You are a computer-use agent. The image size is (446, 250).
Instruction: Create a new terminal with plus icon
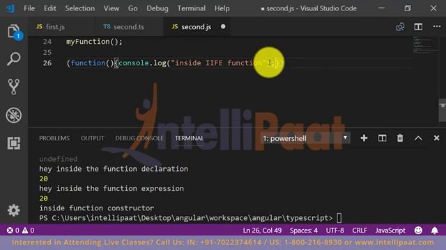coord(364,138)
